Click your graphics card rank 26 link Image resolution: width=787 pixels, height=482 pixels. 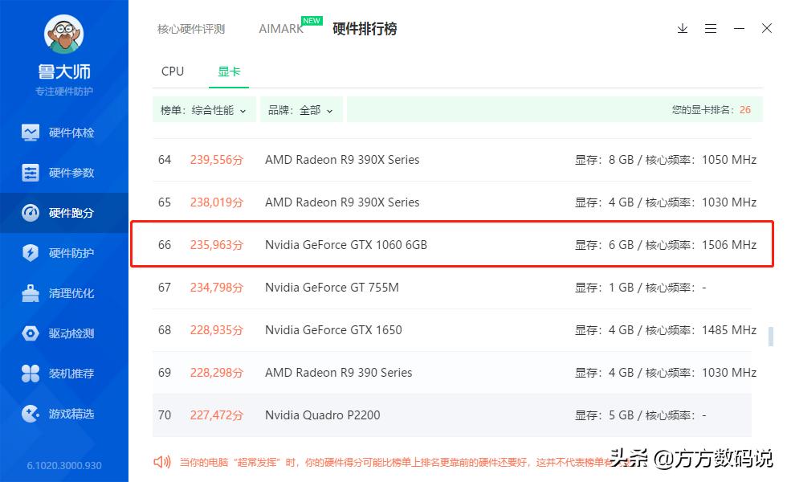(x=744, y=108)
